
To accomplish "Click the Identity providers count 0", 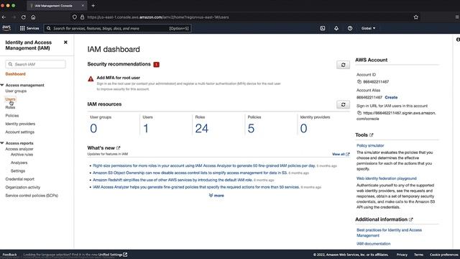I will 303,128.
